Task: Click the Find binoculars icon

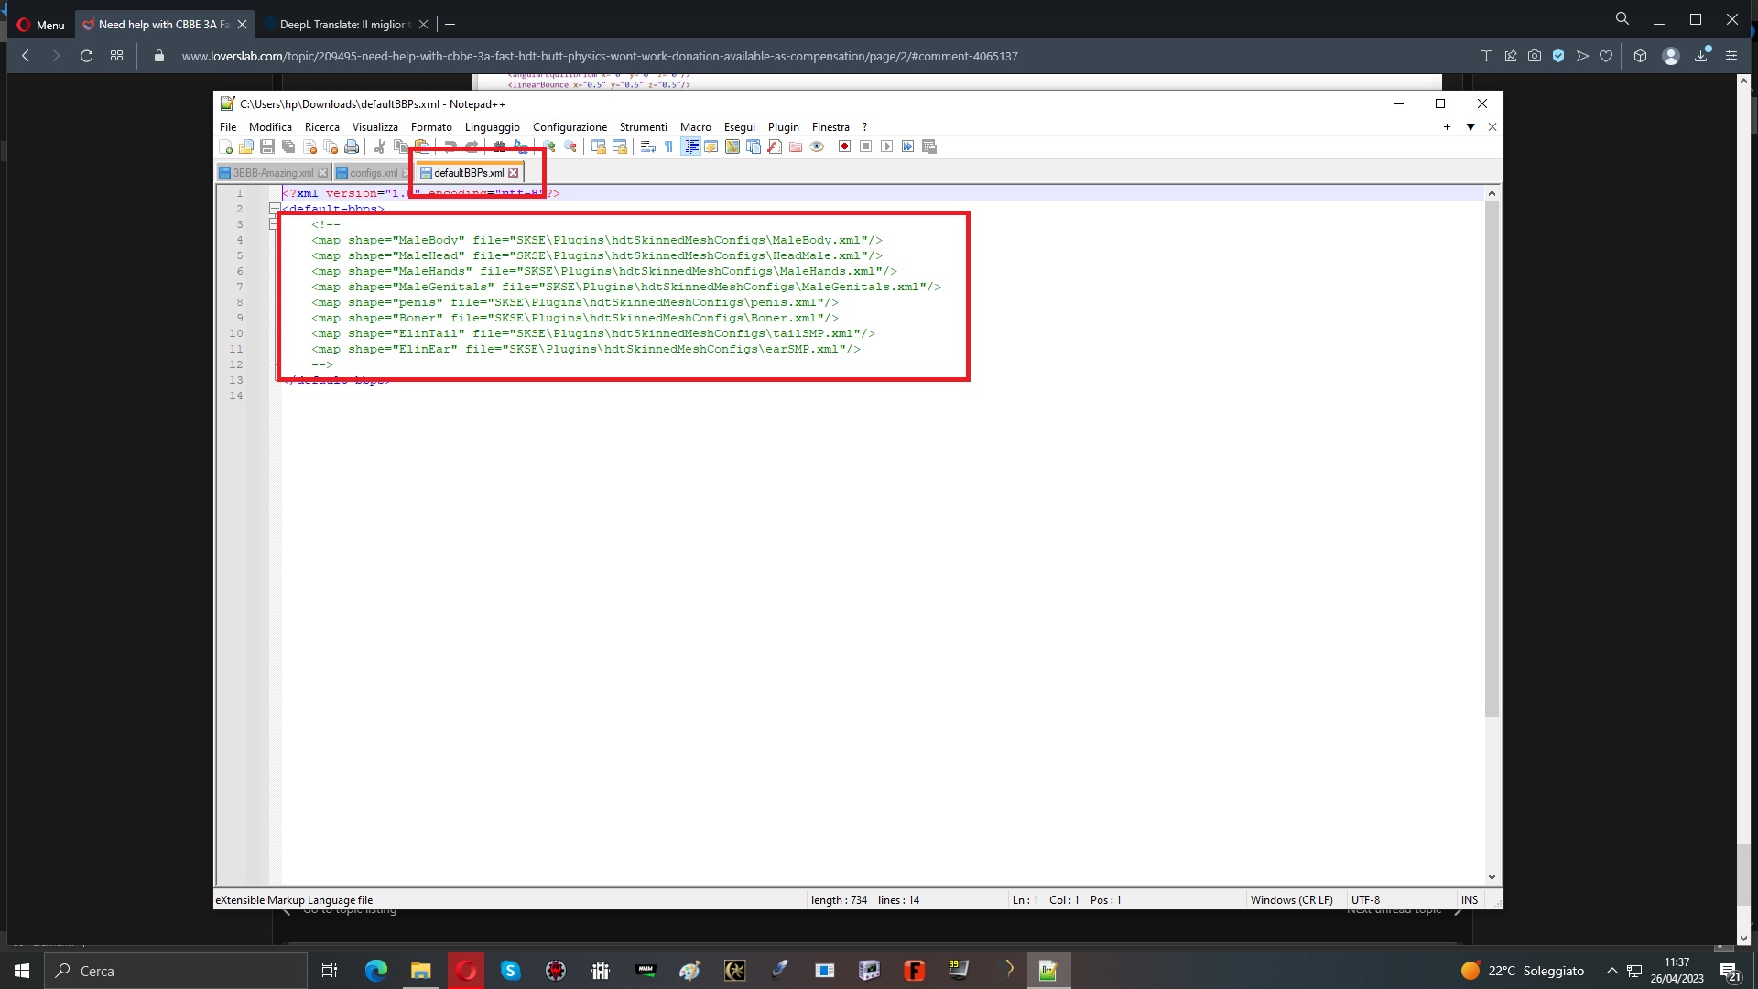Action: pos(500,147)
